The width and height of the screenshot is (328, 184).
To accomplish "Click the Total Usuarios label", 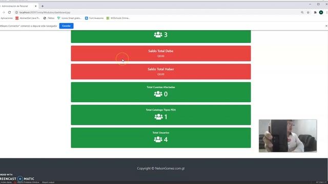I will [x=161, y=133].
